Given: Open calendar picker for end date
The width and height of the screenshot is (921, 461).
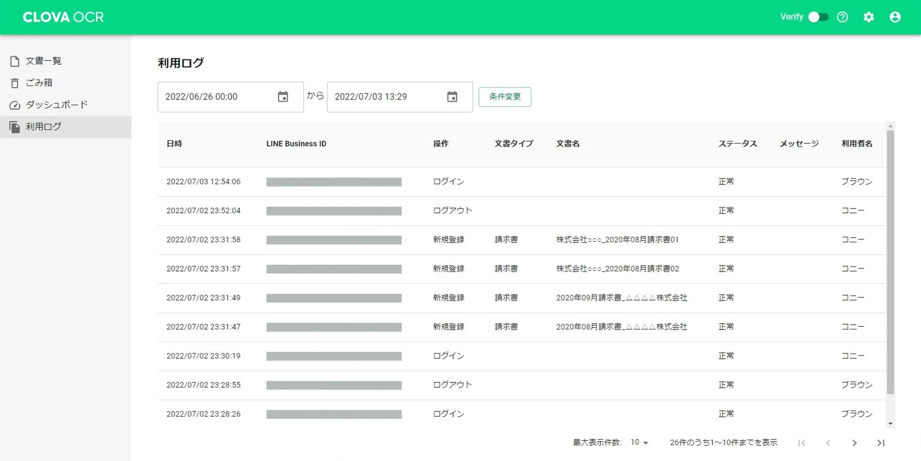Looking at the screenshot, I should pos(452,97).
